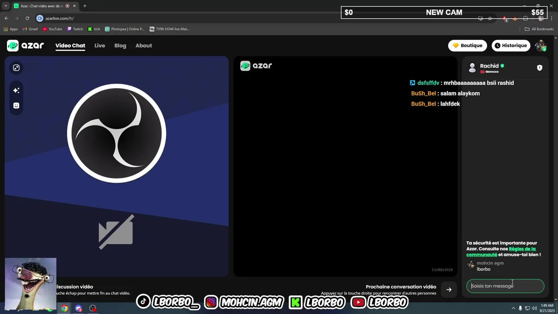Click the Prochaine conversation vidéo label
Screen dimensions: 558x314
tap(401, 287)
